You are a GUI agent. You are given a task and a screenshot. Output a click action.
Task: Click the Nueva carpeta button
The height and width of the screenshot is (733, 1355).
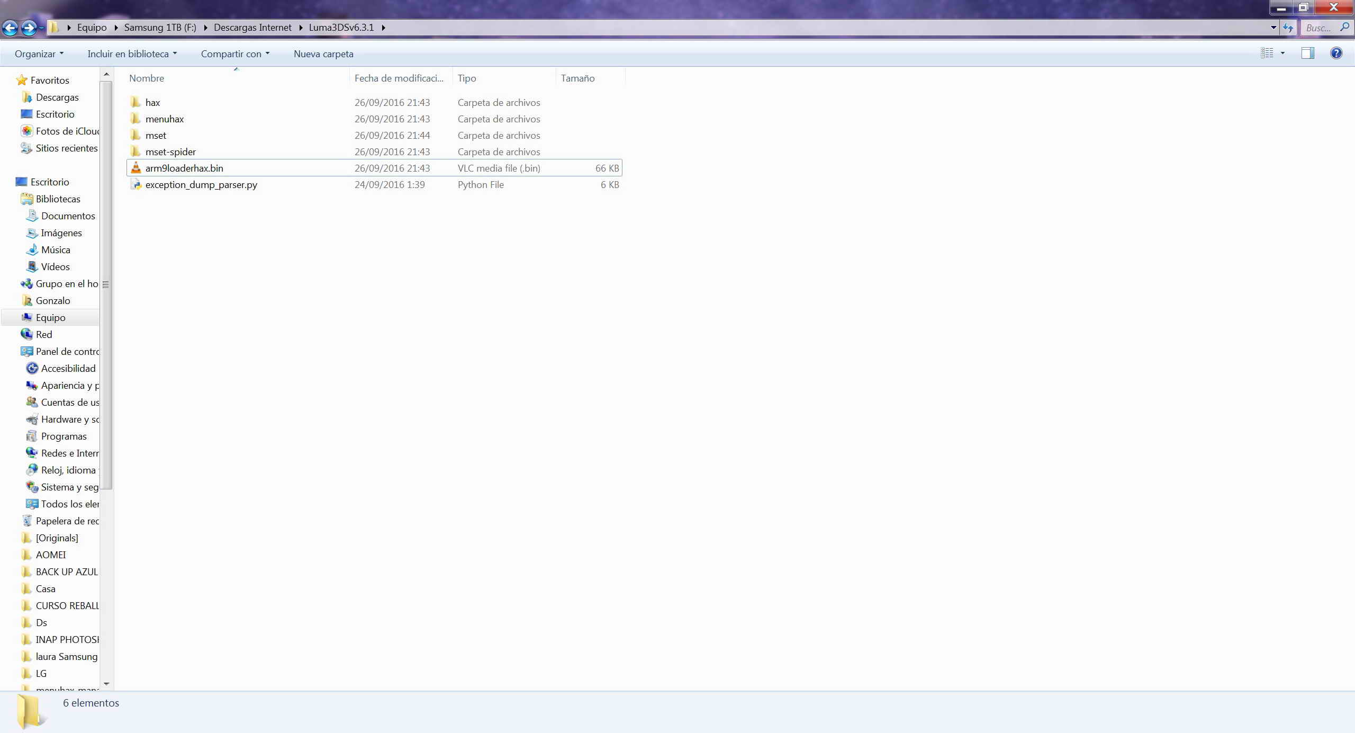(323, 53)
